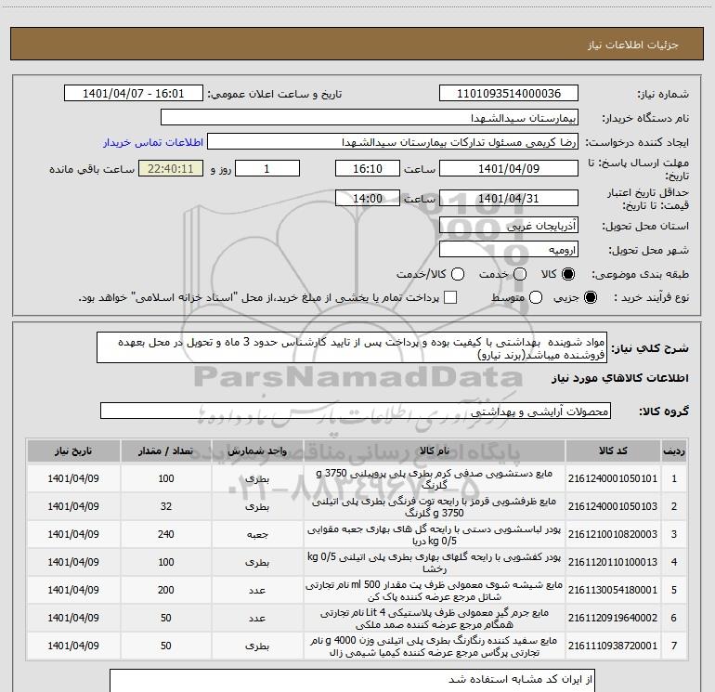The height and width of the screenshot is (692, 715).
Task: Click date 1401/04/09 in row 7
Action: (73, 646)
